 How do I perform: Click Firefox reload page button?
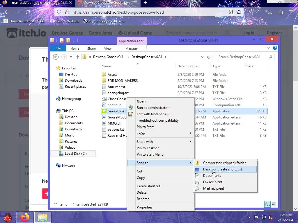click(x=28, y=12)
